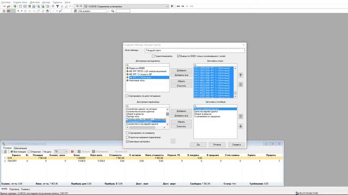The image size is (348, 195).
Task: Click the first icon in portfolio window toolbar
Action: (5, 152)
